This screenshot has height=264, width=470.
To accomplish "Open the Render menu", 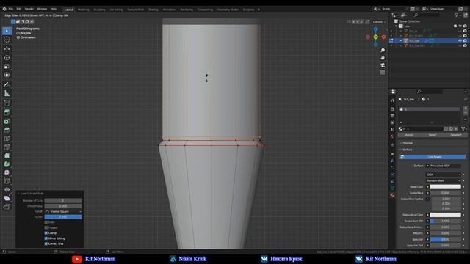I will tap(29, 9).
